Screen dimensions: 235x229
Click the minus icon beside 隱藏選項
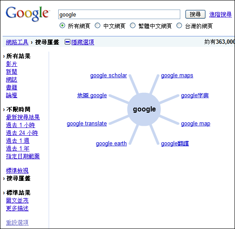67,42
